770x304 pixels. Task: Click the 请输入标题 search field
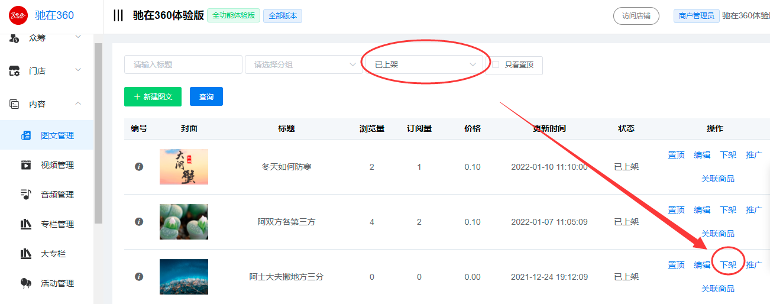tap(183, 64)
